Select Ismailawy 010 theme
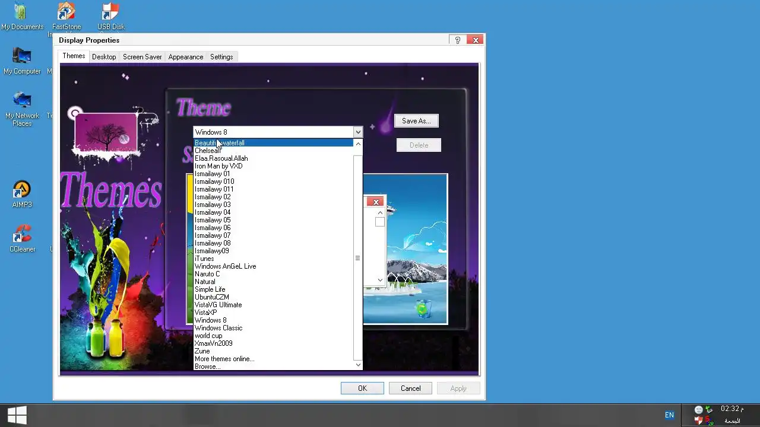760x427 pixels. [274, 181]
